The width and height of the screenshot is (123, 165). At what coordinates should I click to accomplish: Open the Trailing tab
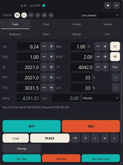coord(107,24)
